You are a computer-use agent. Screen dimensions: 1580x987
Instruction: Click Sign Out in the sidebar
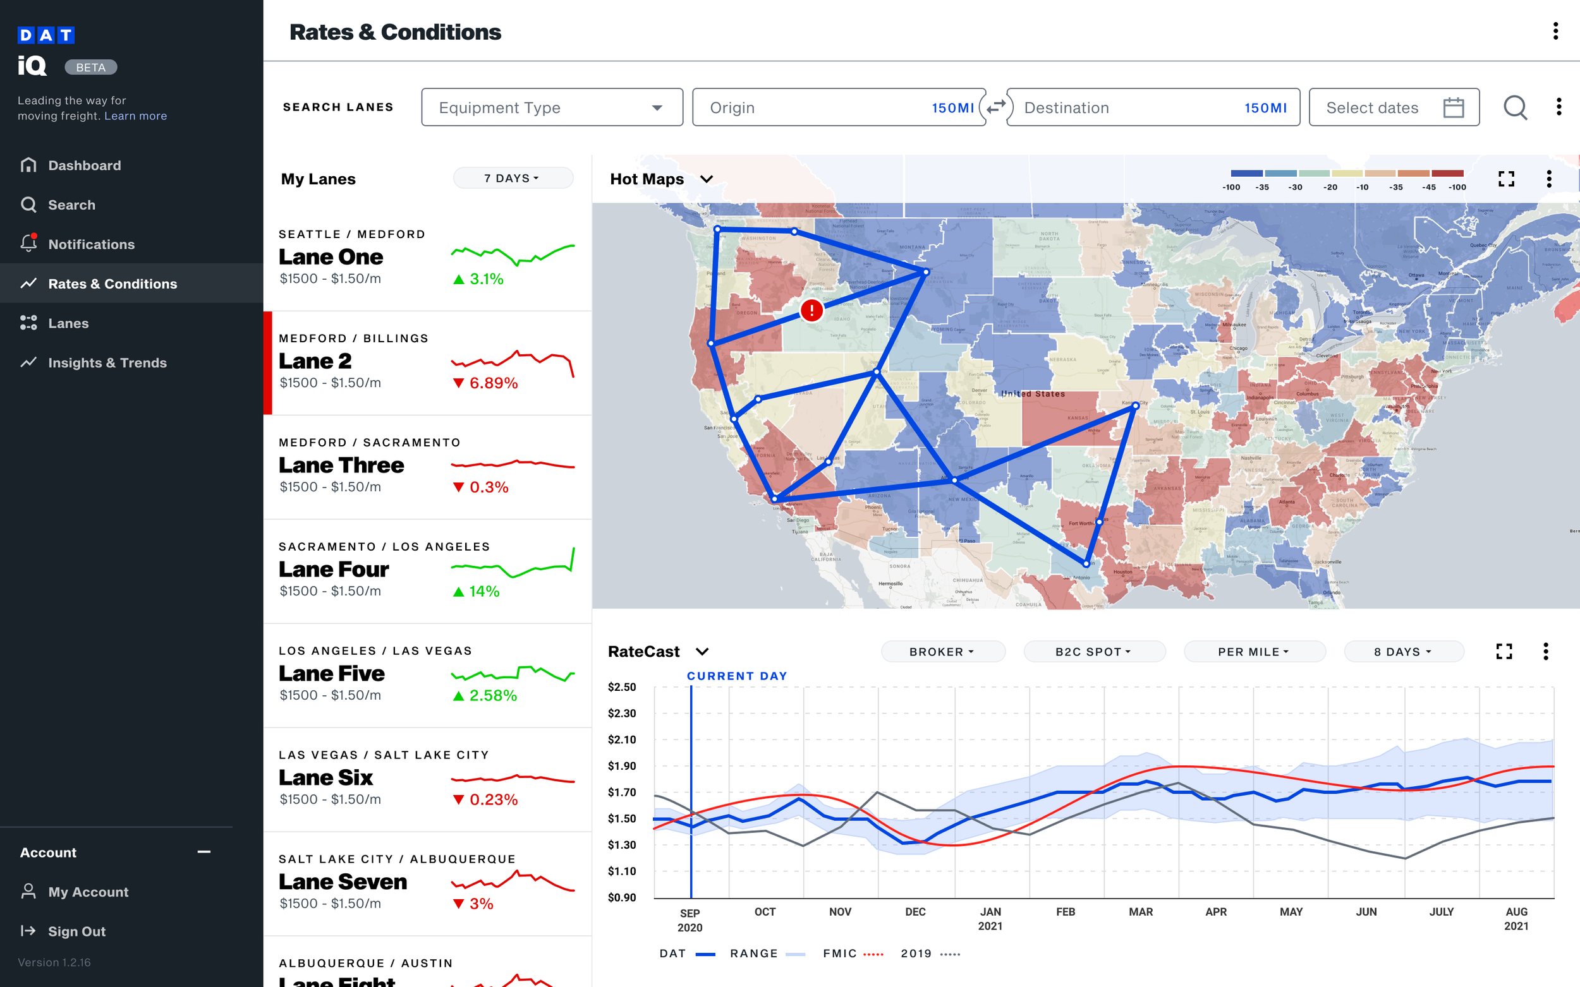(x=76, y=931)
